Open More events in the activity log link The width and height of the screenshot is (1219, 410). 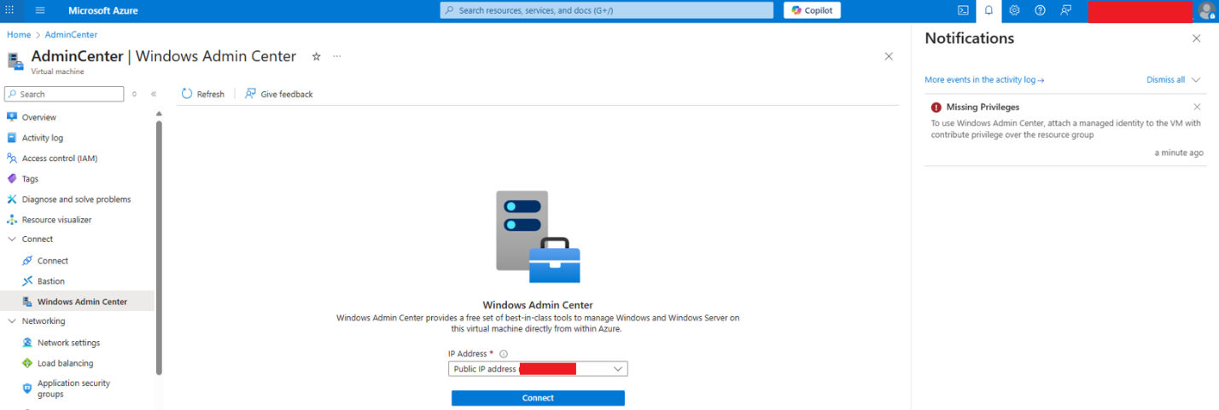(984, 79)
